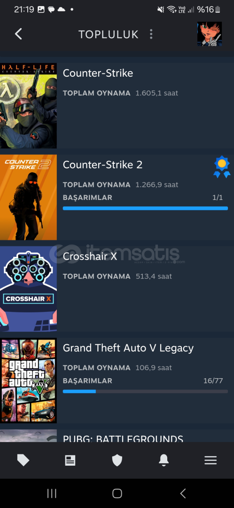Open the hamburger menu tab
Image resolution: width=234 pixels, height=508 pixels.
(x=211, y=460)
